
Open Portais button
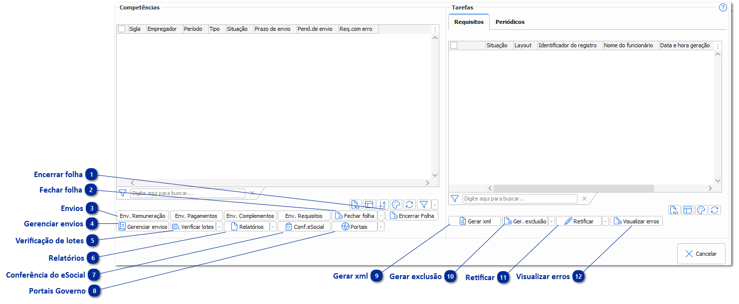(x=354, y=226)
